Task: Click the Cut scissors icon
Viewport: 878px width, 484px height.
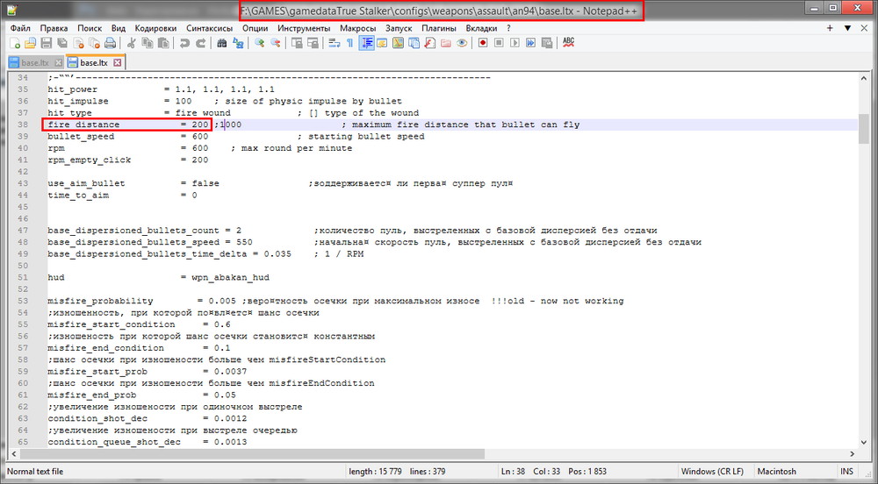Action: coord(132,42)
